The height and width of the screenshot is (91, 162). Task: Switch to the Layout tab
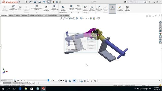click(x=11, y=15)
